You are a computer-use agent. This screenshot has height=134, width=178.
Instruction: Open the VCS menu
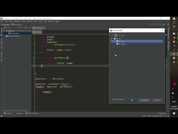45,21
